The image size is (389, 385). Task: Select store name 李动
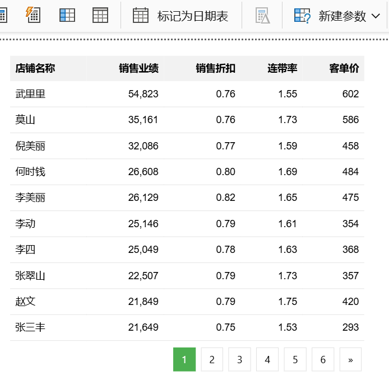pos(25,224)
